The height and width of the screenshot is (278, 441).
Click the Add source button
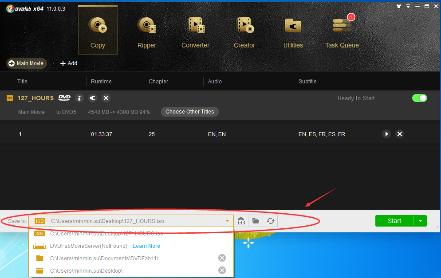point(69,63)
